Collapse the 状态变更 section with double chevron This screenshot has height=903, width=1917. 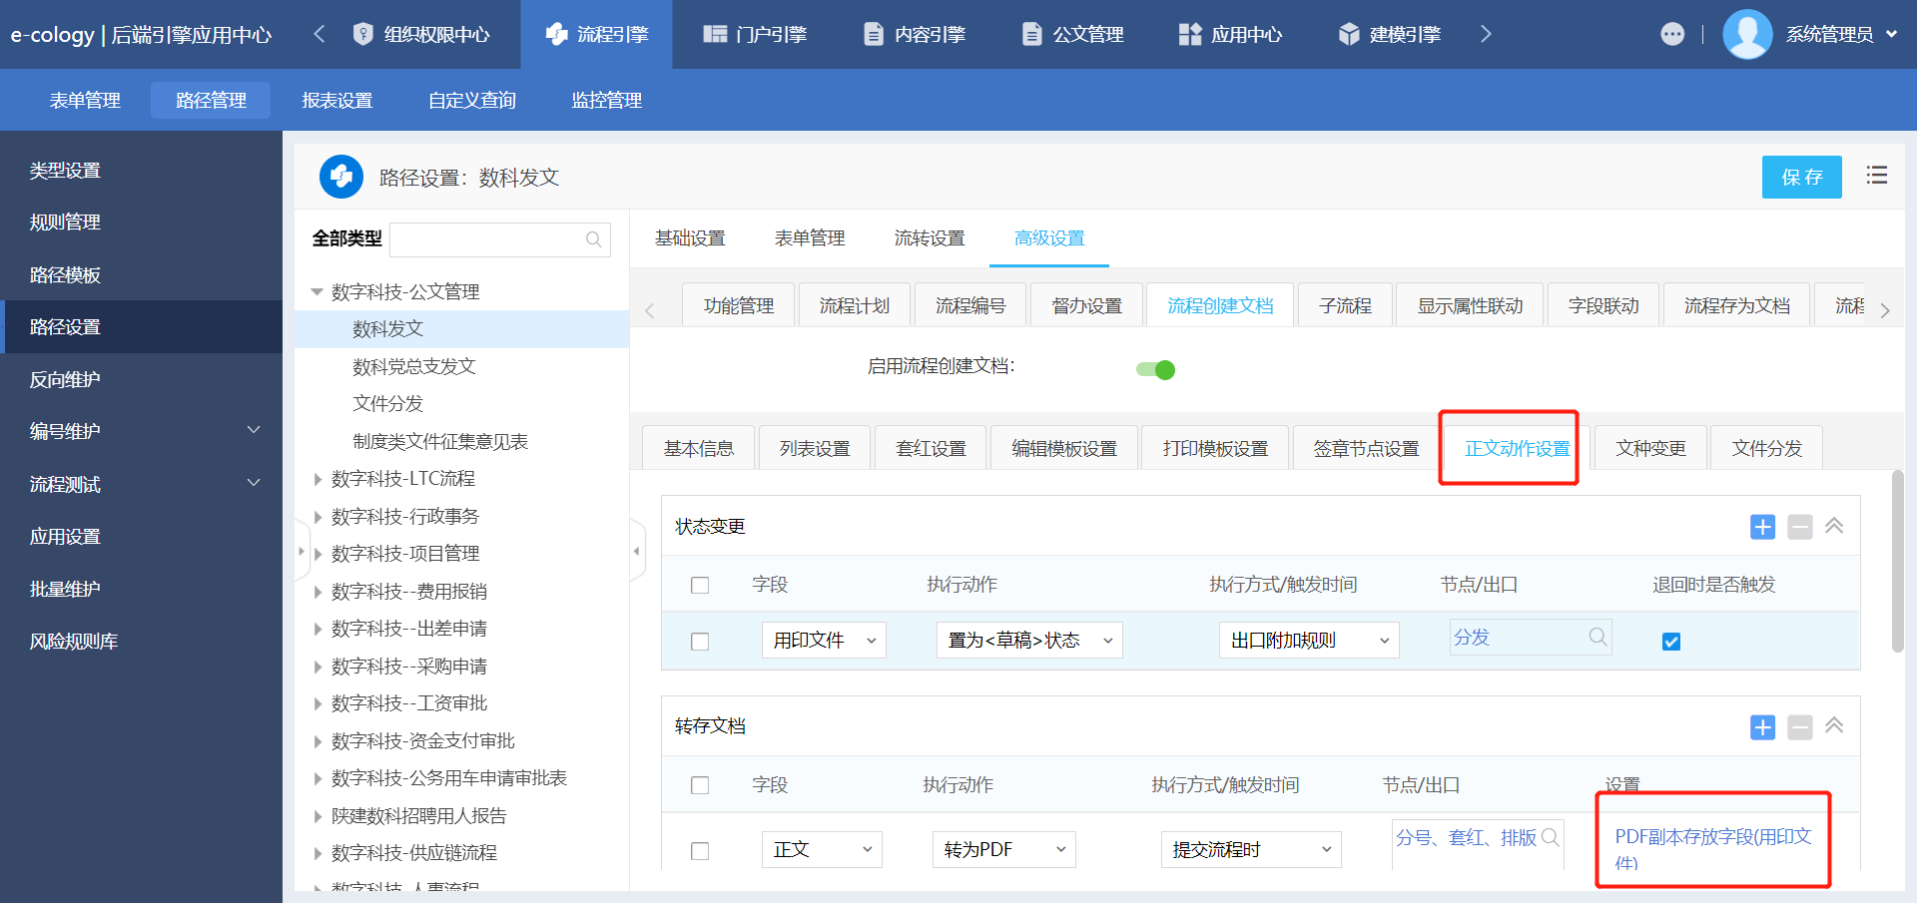pyautogui.click(x=1834, y=526)
